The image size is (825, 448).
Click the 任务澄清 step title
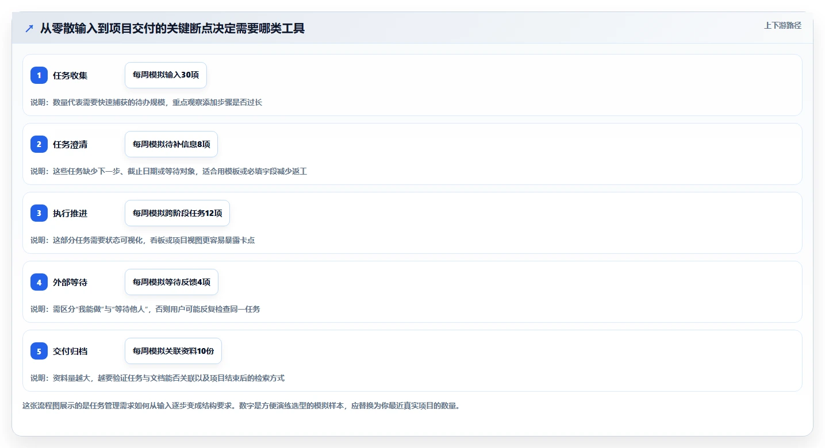tap(70, 144)
